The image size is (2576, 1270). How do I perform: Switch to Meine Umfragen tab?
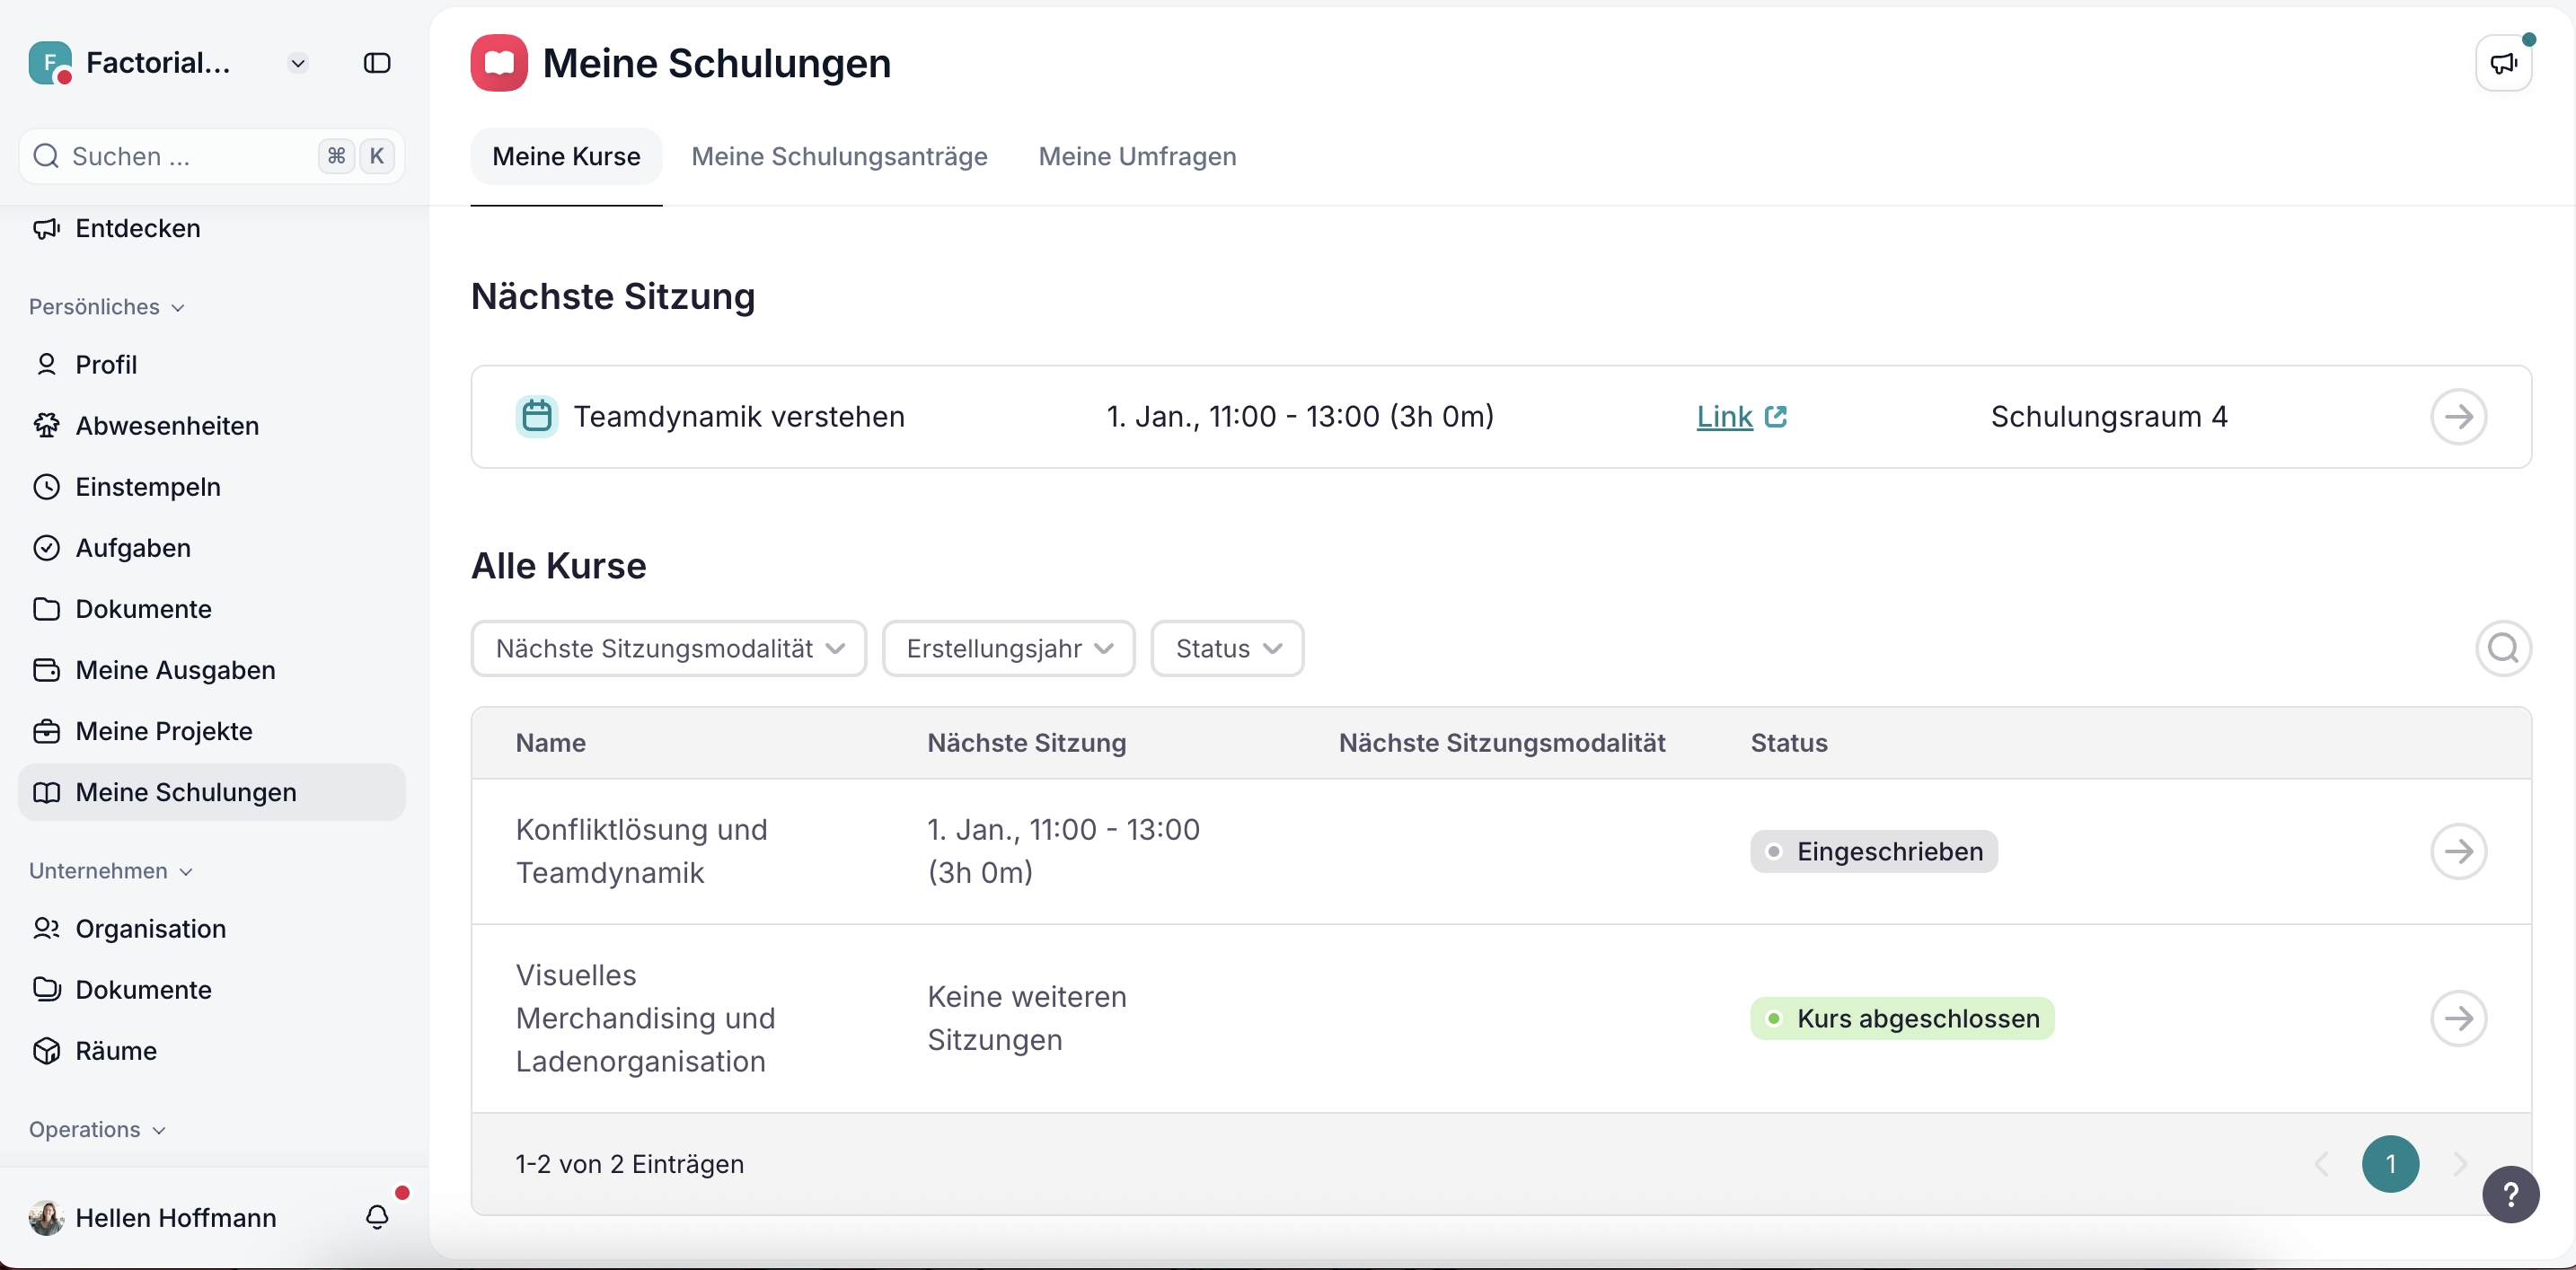tap(1137, 156)
